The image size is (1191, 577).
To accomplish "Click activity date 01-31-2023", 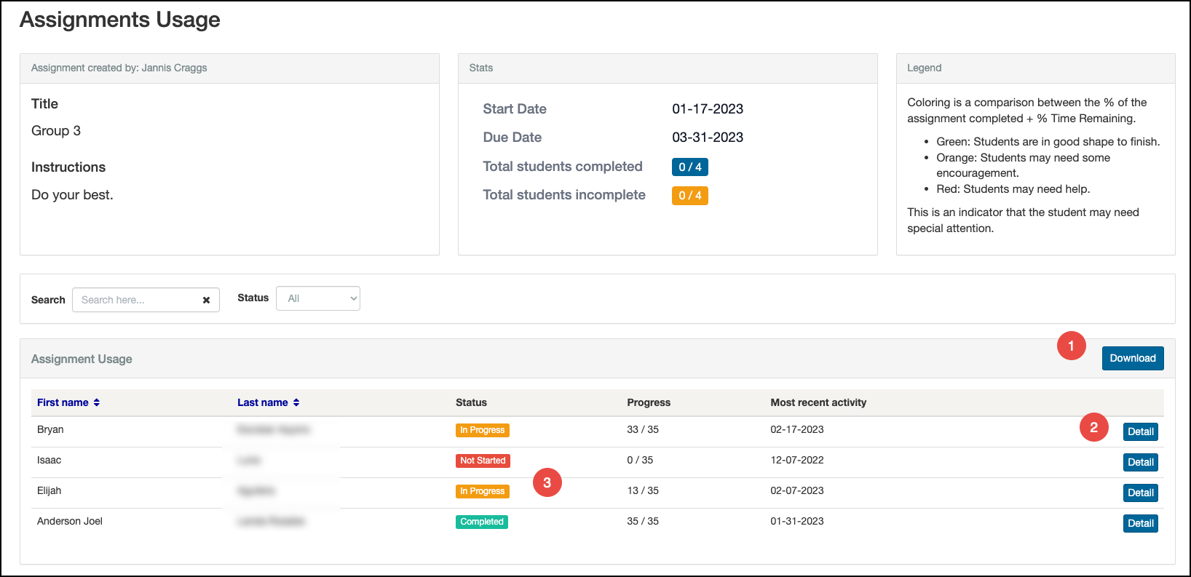I will coord(797,521).
